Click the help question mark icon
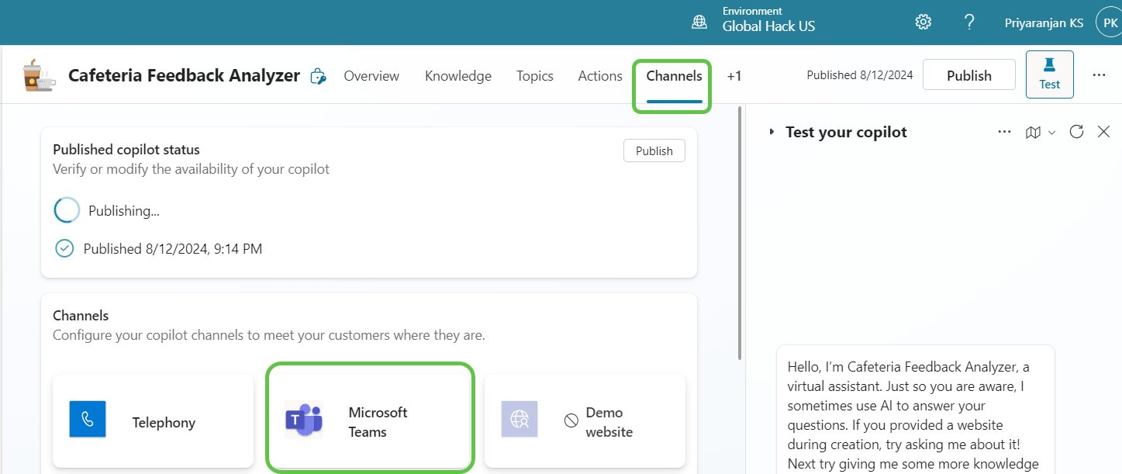The width and height of the screenshot is (1122, 474). [969, 22]
